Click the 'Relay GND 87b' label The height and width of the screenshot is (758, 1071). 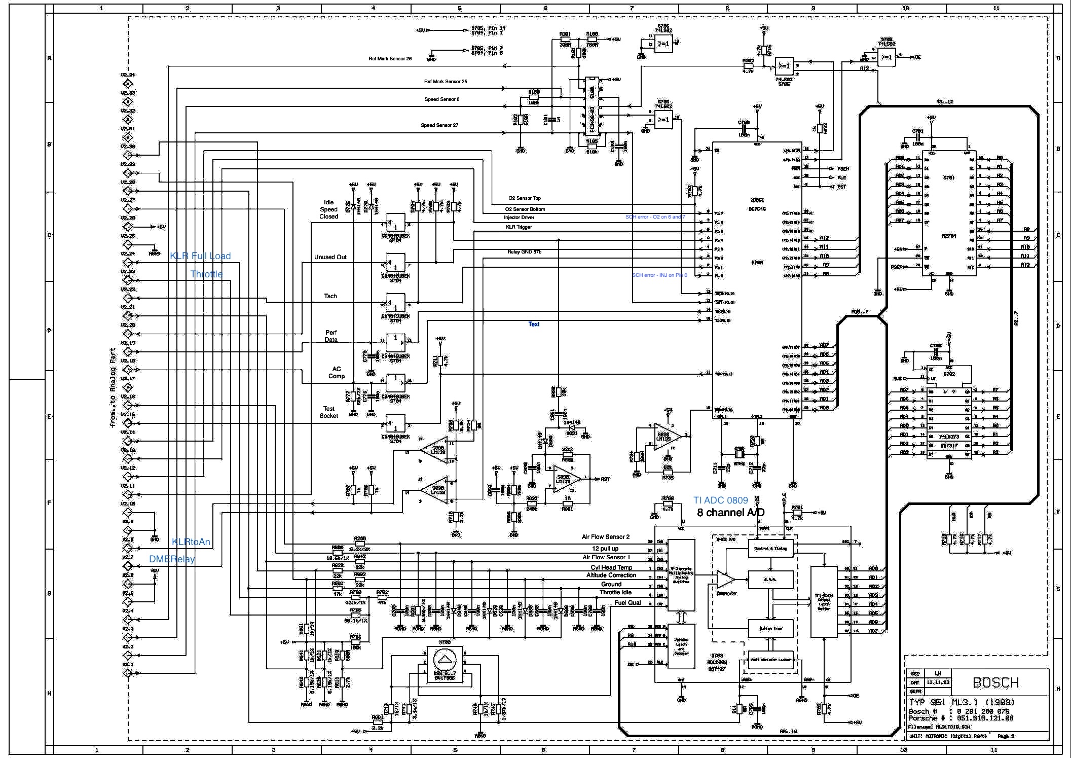pos(525,252)
